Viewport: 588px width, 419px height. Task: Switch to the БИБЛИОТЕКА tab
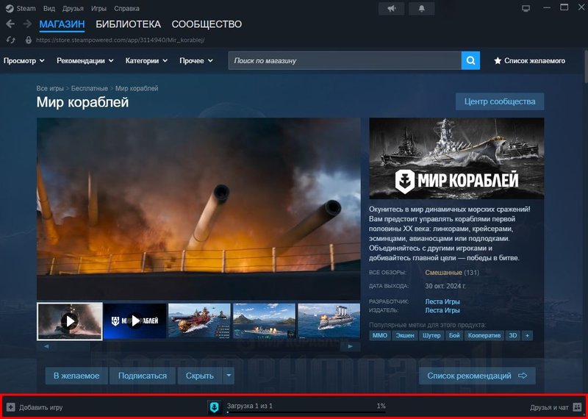click(x=128, y=24)
